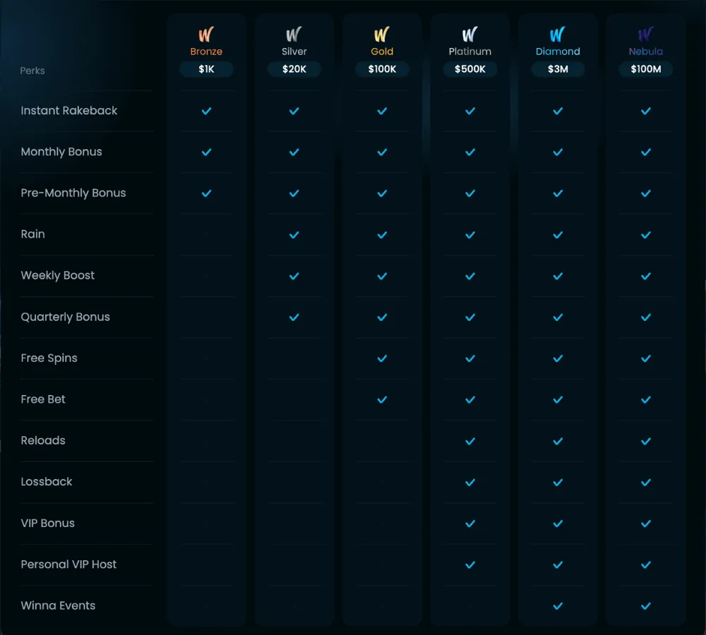Click Gold Free Spins checkmark
This screenshot has height=635, width=706.
click(382, 358)
